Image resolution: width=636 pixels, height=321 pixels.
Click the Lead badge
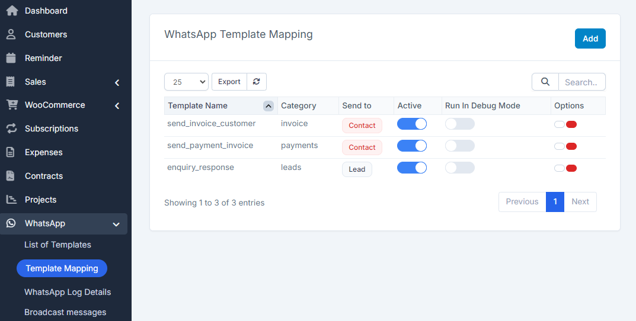(x=357, y=169)
